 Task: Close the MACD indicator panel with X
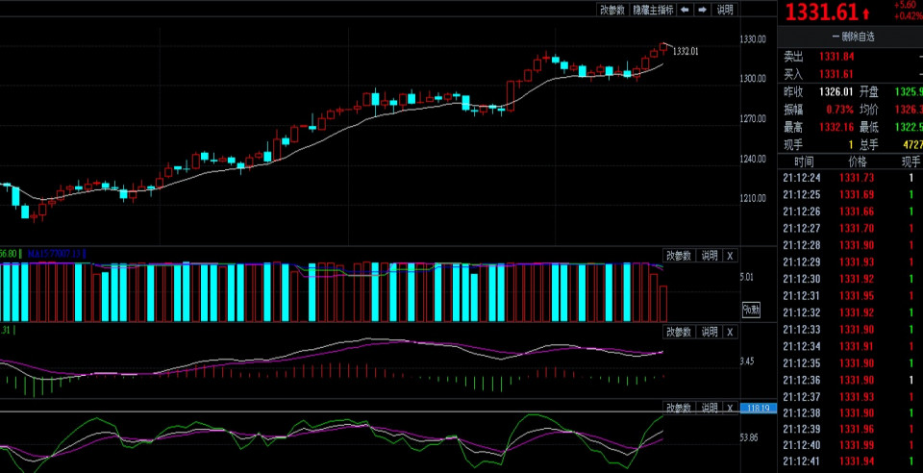(x=730, y=332)
